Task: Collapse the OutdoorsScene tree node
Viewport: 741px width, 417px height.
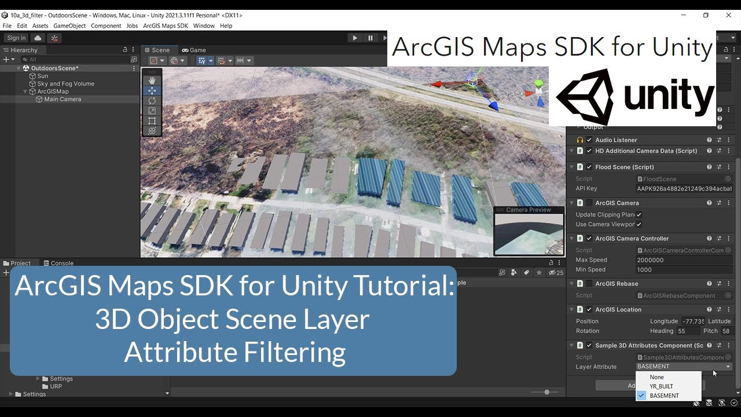Action: [x=18, y=68]
